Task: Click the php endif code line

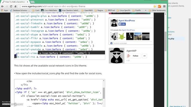Action: 26,89
